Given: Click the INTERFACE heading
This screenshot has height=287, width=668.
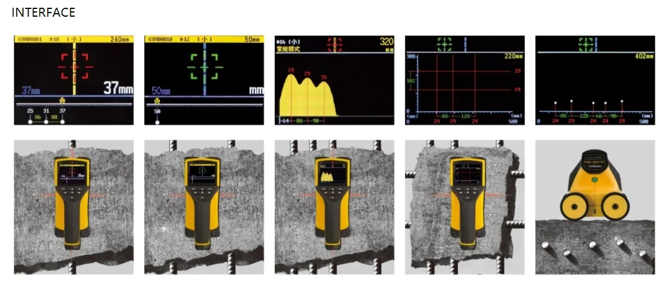Looking at the screenshot, I should [x=44, y=13].
